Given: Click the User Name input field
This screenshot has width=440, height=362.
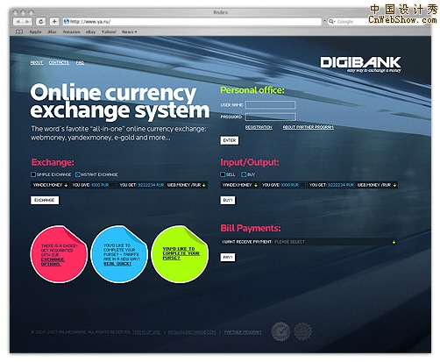Looking at the screenshot, I should tap(271, 105).
